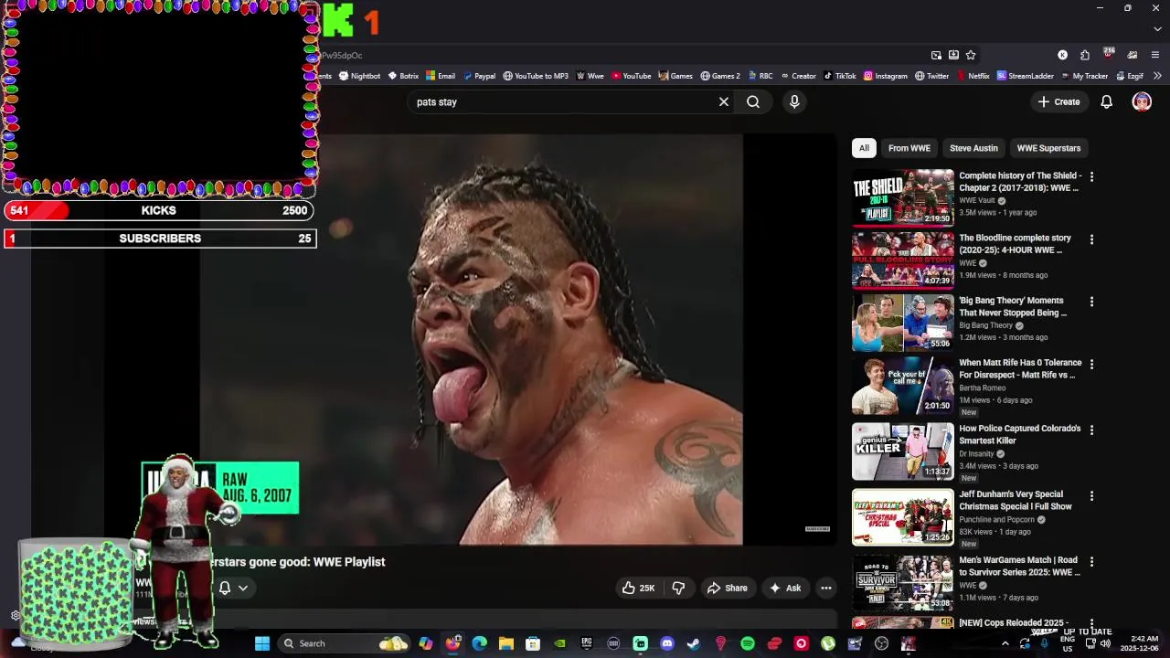This screenshot has width=1170, height=658.
Task: Open options menu for The Shield video
Action: pos(1091,177)
